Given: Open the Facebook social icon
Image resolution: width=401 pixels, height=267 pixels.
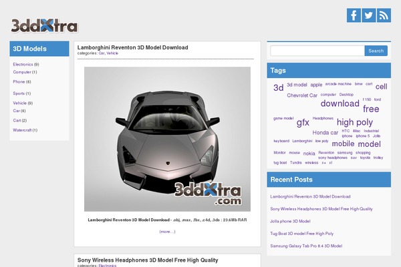Looking at the screenshot, I should coord(354,15).
